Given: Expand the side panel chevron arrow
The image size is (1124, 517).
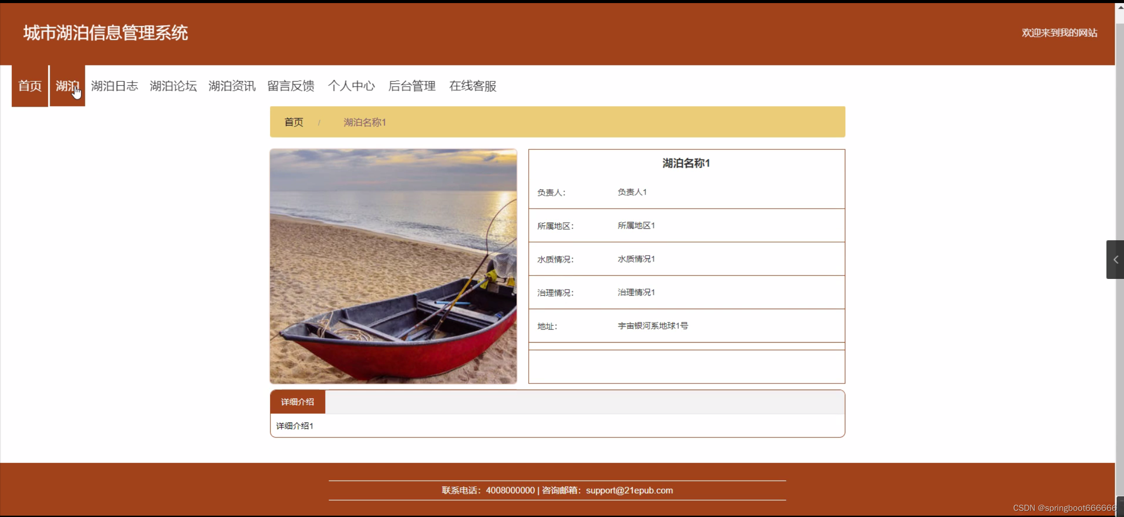Looking at the screenshot, I should pyautogui.click(x=1115, y=260).
